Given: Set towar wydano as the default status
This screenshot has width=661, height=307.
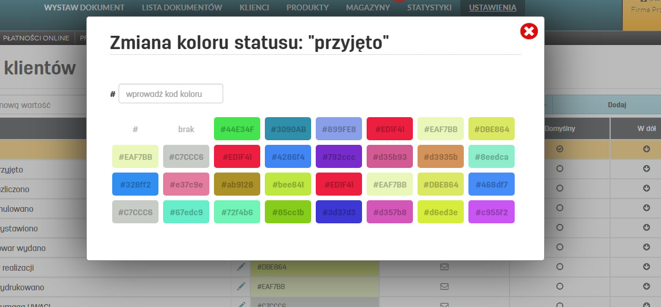Looking at the screenshot, I should [560, 248].
